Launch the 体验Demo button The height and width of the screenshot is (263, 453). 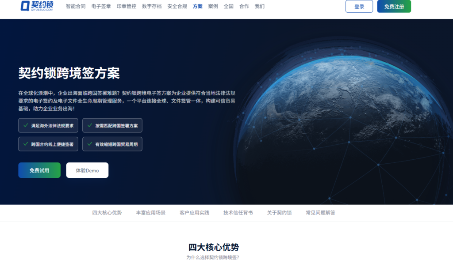point(87,170)
